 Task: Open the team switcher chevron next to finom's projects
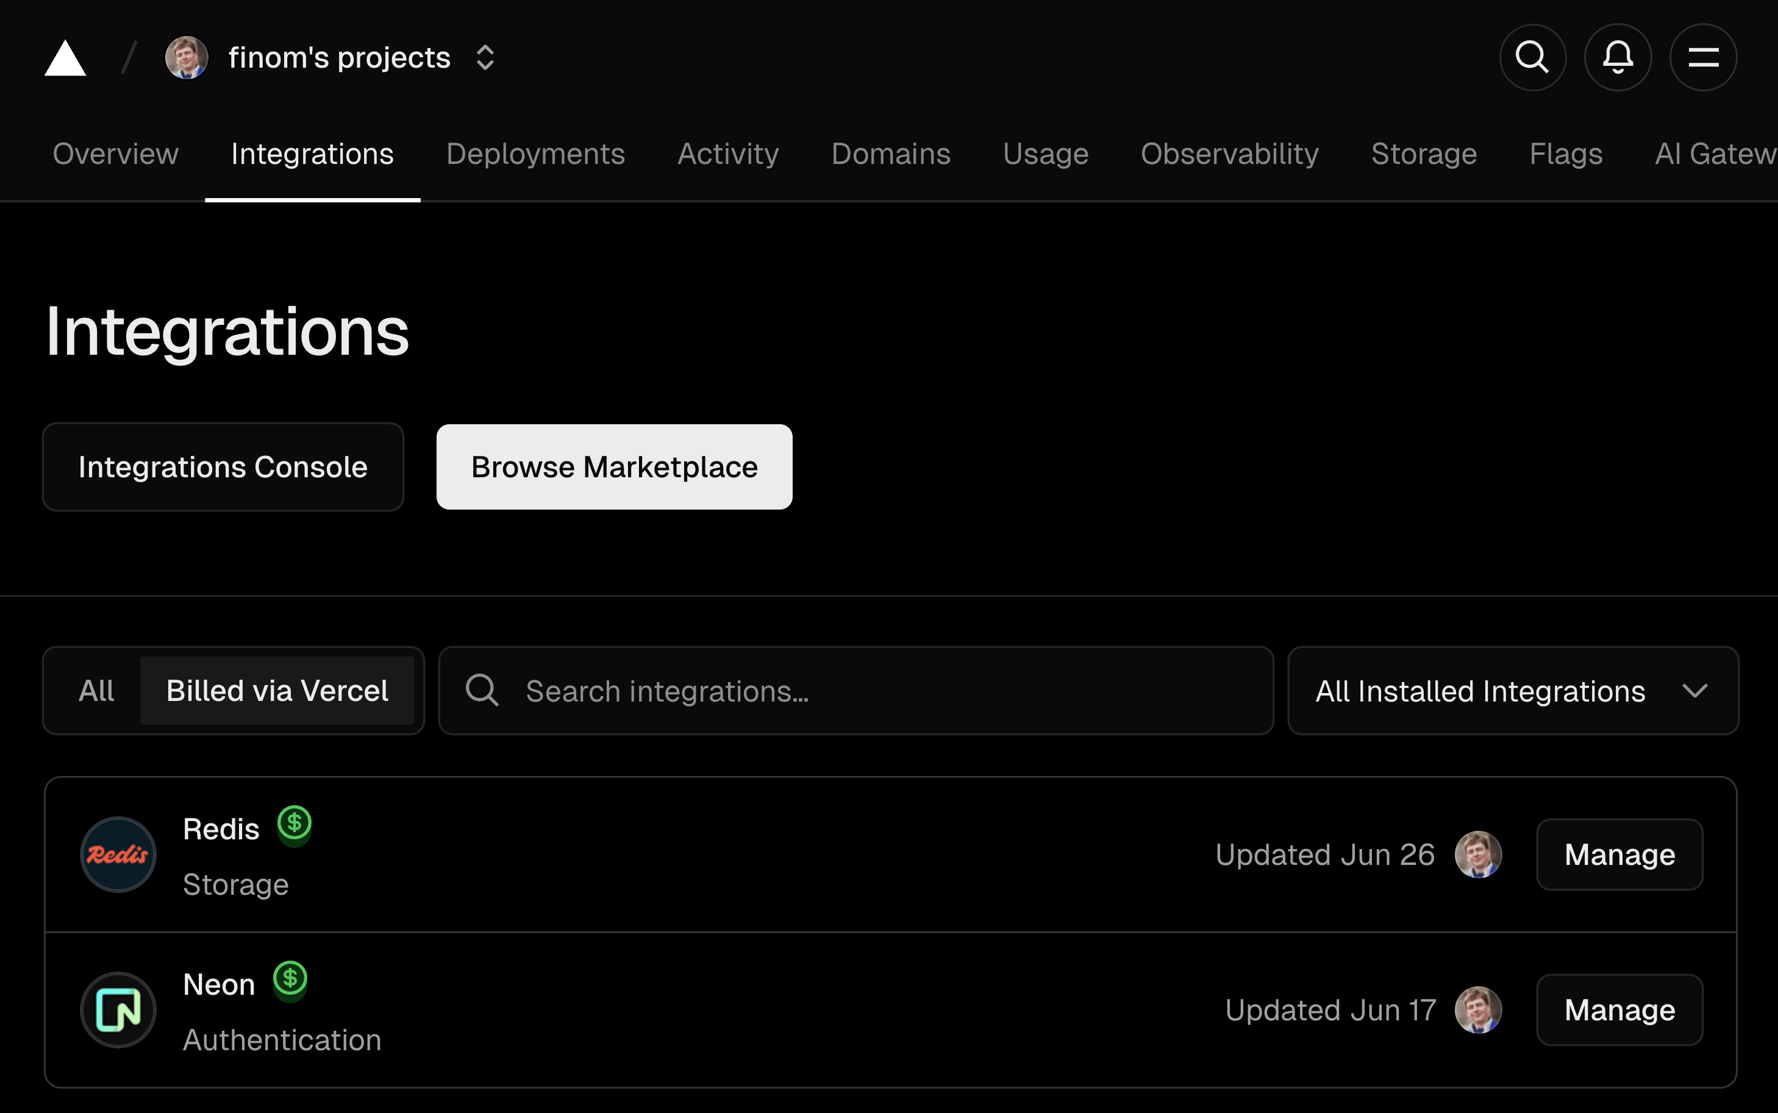click(485, 57)
